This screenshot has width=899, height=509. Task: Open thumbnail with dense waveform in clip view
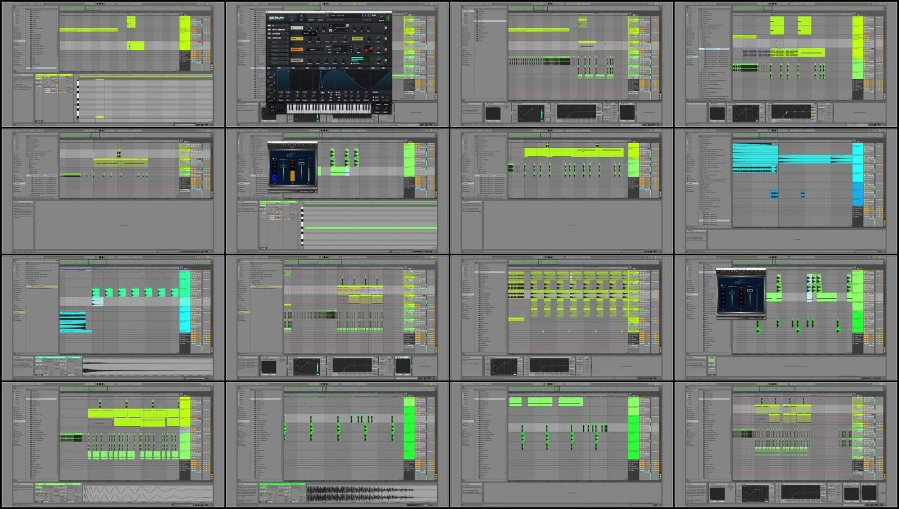337,445
